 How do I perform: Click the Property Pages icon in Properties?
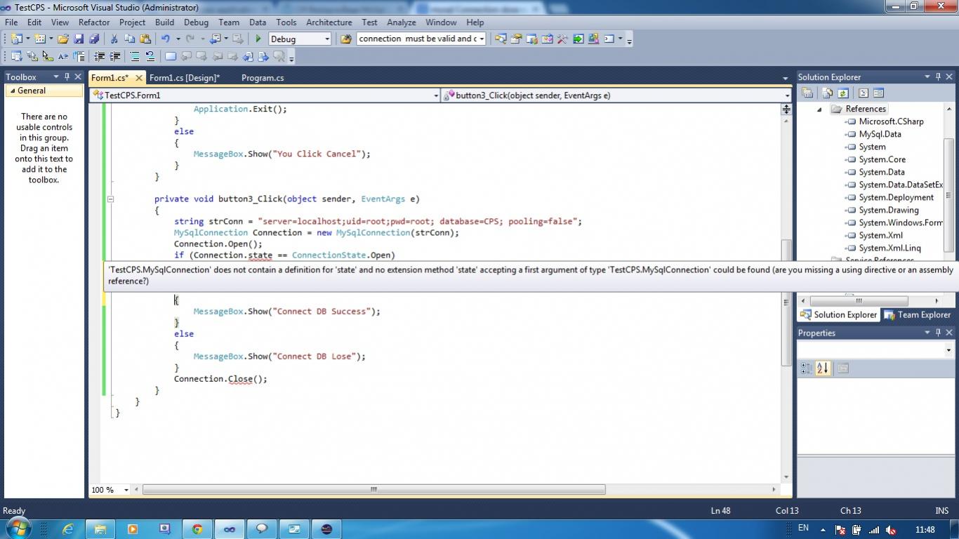coord(843,368)
